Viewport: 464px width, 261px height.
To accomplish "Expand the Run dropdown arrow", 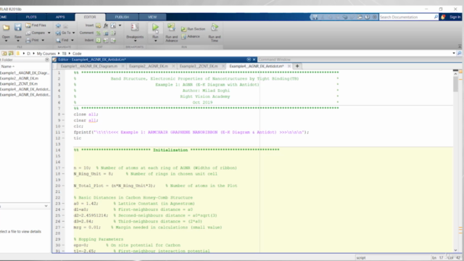I will pos(155,41).
